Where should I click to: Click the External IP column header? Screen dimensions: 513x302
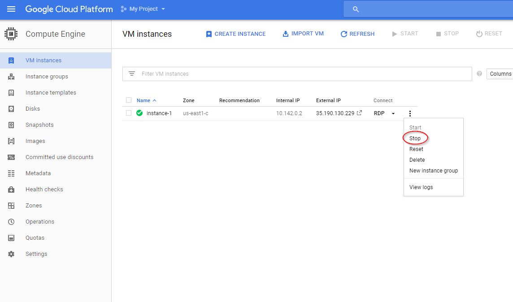point(328,100)
